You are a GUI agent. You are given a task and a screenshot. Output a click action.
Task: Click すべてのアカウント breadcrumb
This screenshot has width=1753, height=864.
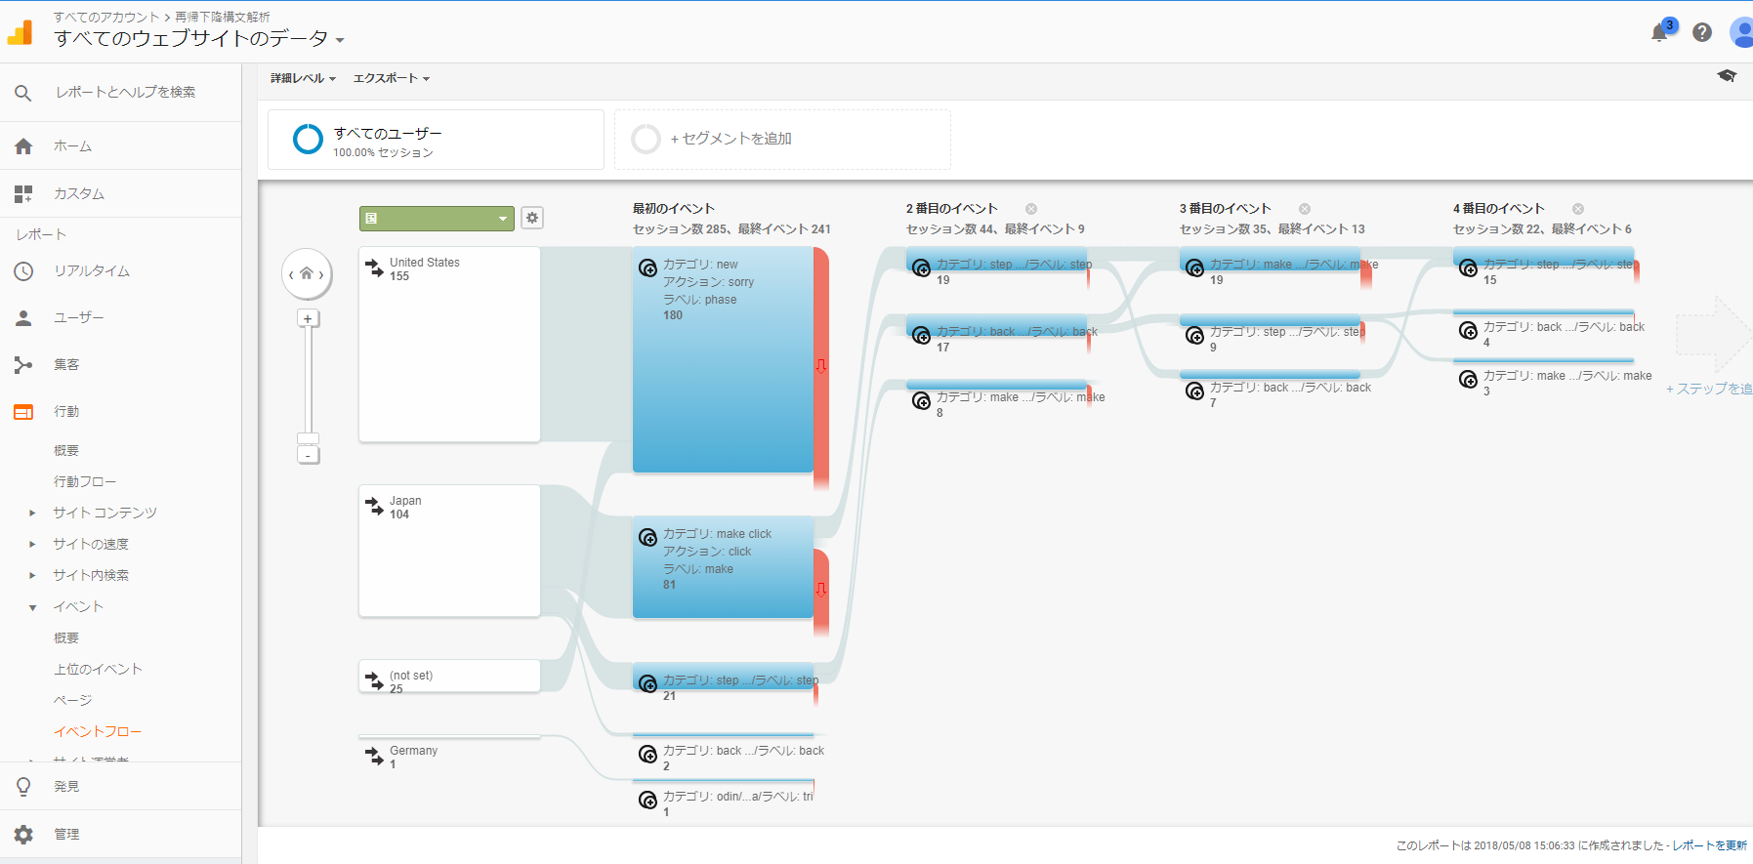click(x=106, y=17)
